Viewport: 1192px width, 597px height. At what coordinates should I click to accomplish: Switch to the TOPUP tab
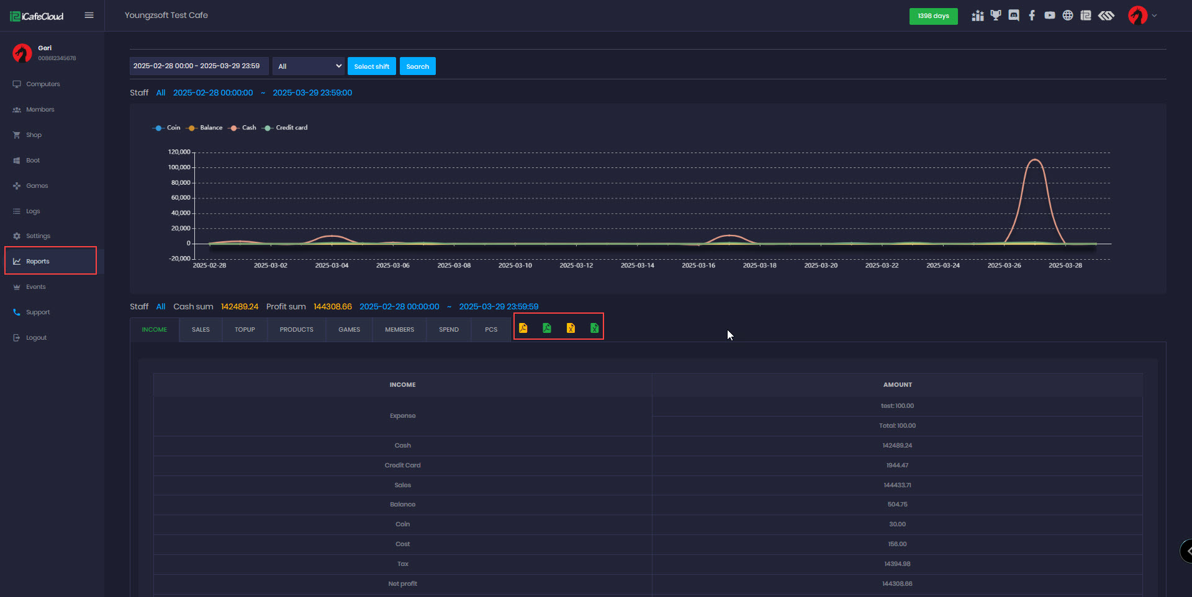(x=245, y=330)
